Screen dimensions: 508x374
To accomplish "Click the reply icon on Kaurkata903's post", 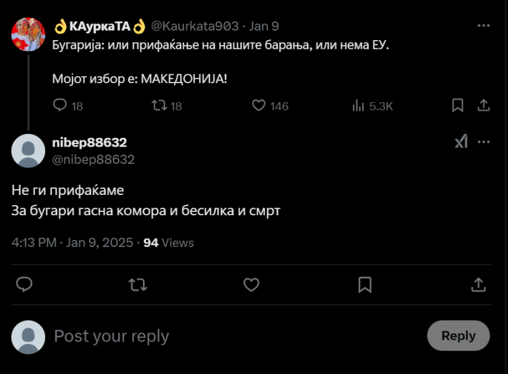I will (60, 105).
